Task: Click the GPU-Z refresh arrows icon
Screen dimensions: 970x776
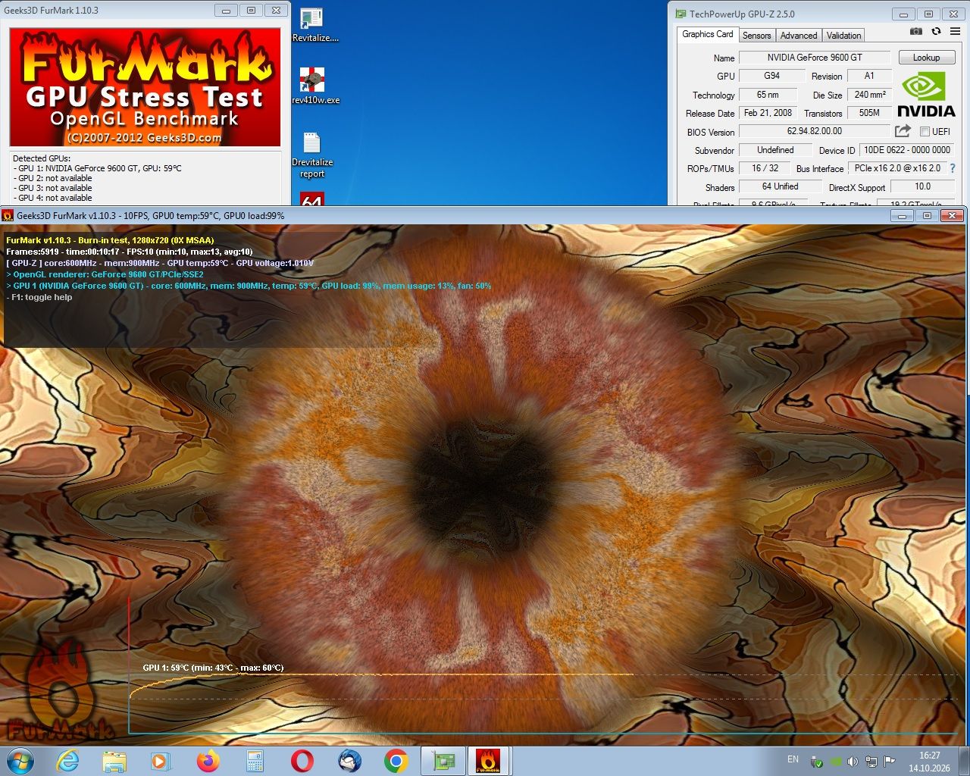Action: tap(936, 31)
